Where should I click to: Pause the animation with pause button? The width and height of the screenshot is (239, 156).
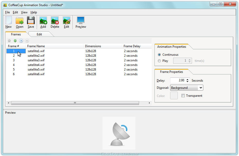27,41
